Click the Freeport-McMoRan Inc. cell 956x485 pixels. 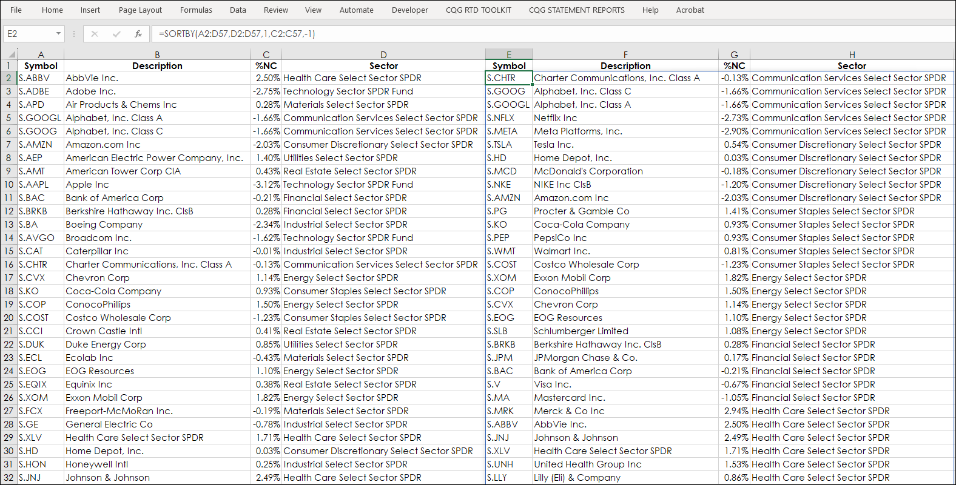click(157, 411)
